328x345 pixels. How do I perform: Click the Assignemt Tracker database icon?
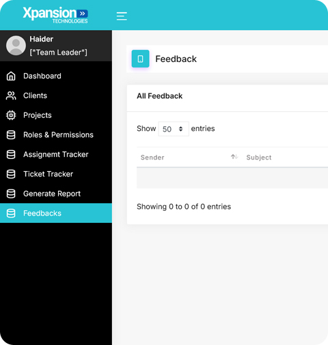(11, 154)
